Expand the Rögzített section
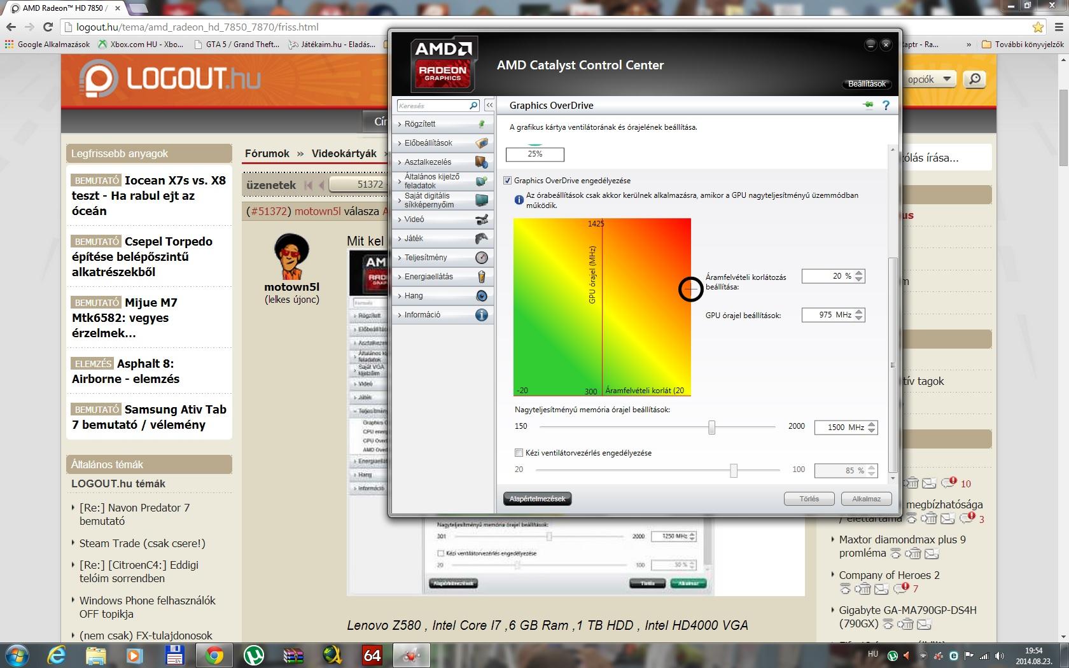The width and height of the screenshot is (1069, 668). click(x=421, y=124)
